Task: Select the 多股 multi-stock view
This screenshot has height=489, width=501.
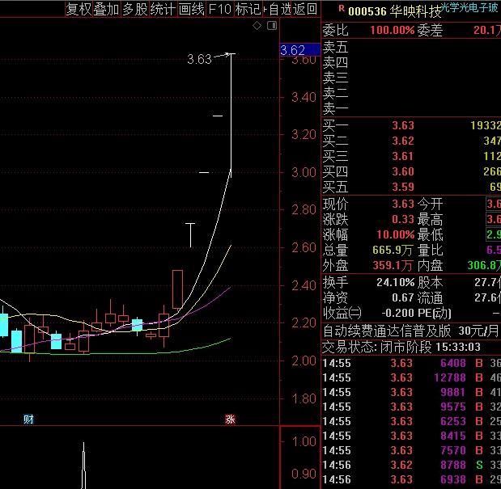Action: tap(134, 9)
